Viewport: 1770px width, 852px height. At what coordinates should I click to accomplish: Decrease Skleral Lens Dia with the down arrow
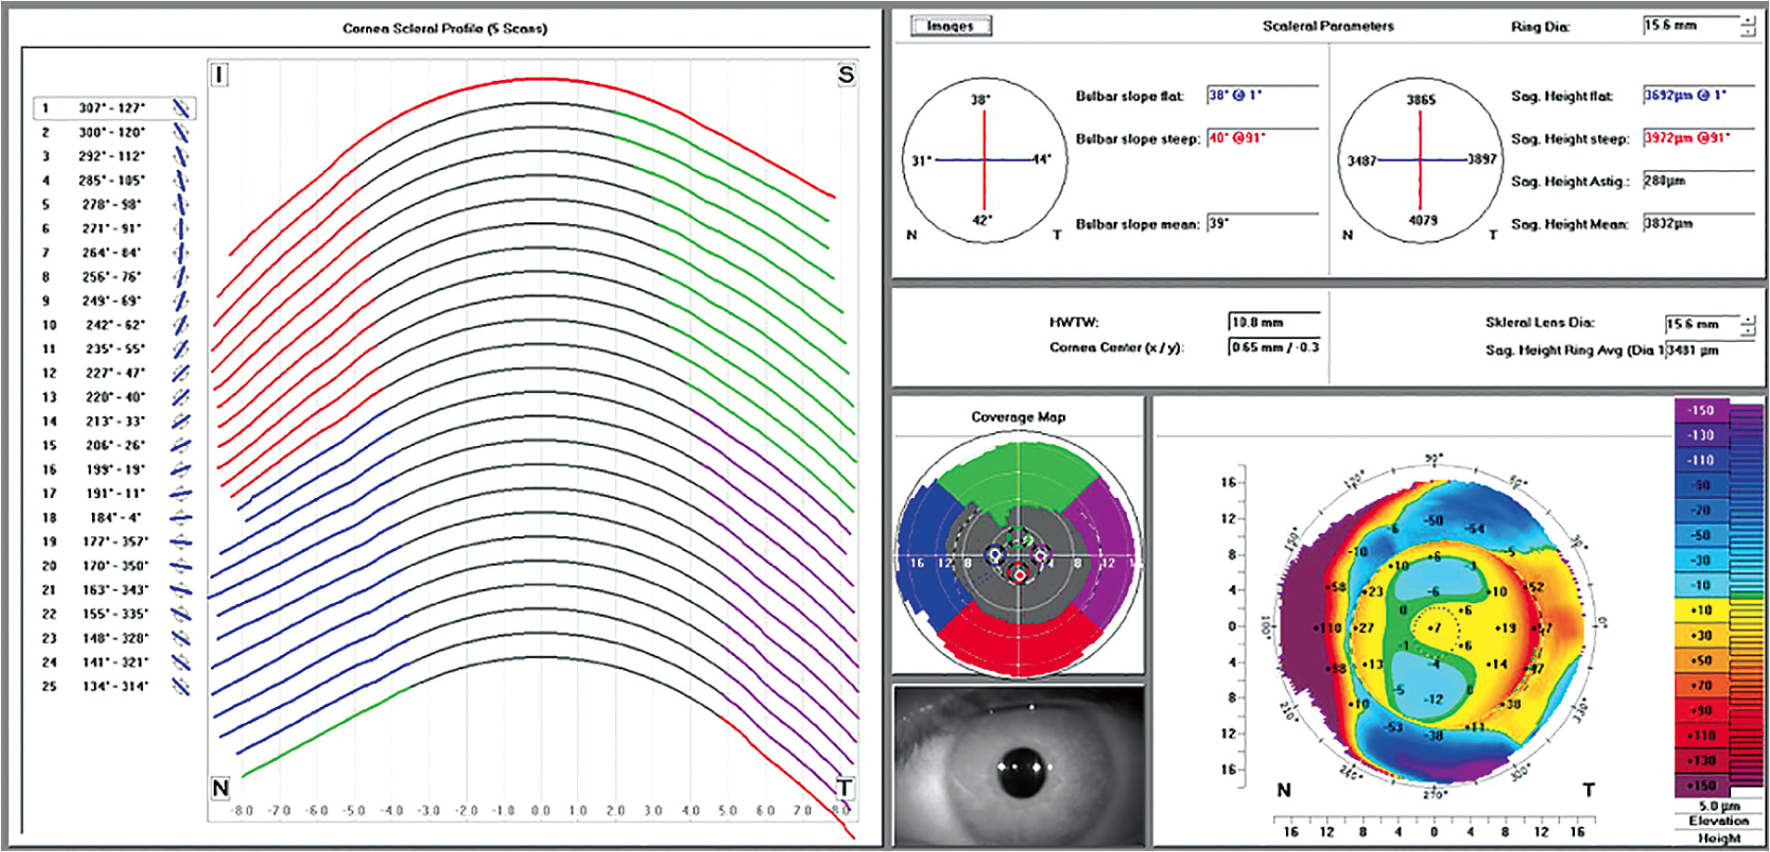[1748, 330]
